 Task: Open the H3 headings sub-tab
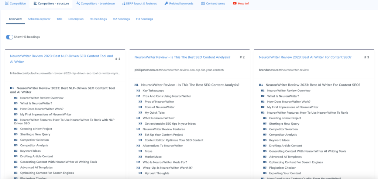(x=144, y=19)
